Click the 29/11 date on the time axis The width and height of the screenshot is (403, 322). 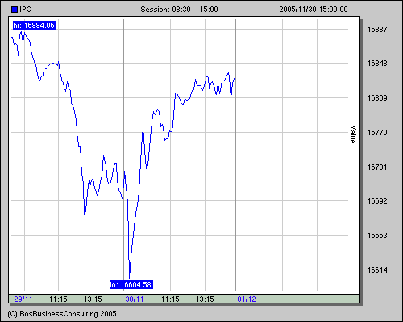pos(23,299)
